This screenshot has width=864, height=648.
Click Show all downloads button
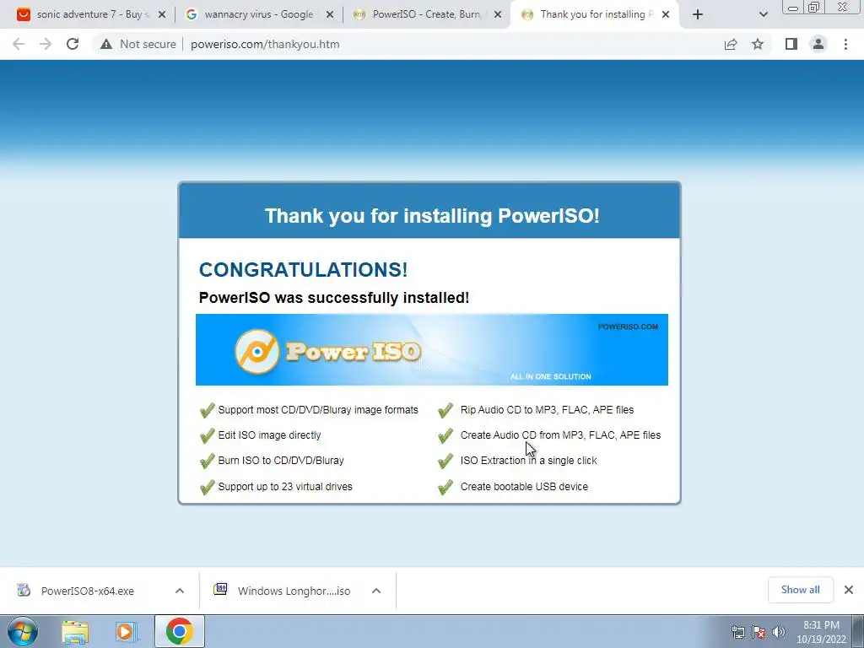(800, 590)
